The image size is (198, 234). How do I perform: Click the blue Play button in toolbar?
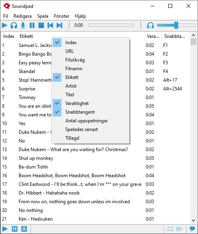click(5, 25)
